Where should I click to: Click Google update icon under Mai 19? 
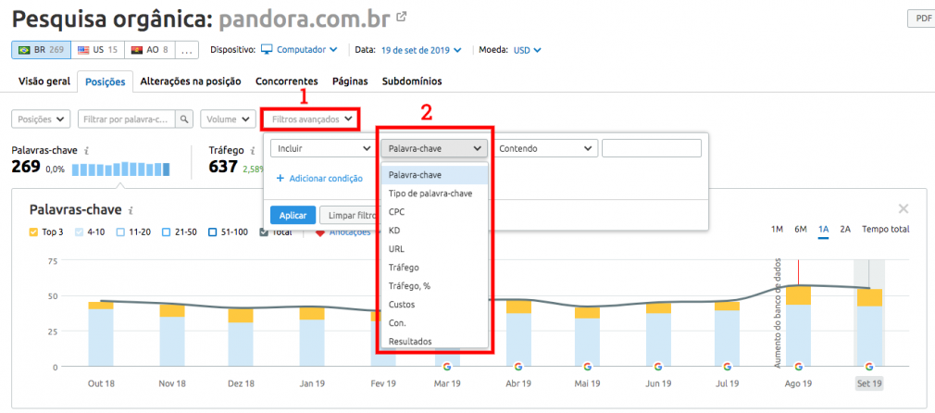coord(587,367)
